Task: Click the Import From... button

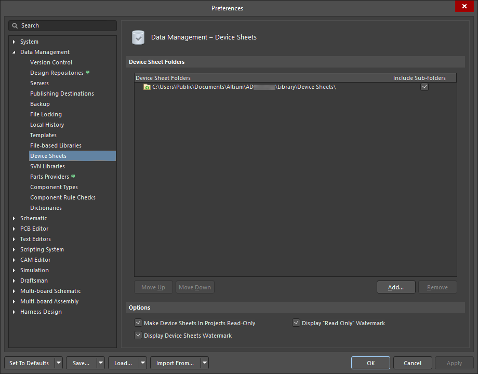Action: (x=175, y=363)
